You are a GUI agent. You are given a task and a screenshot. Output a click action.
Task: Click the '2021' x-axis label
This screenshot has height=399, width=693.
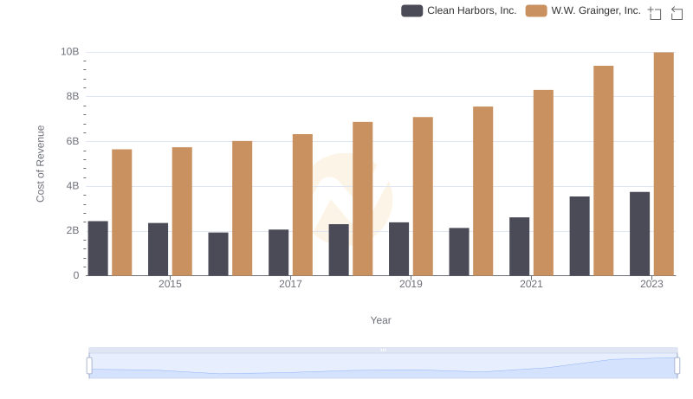coord(531,284)
